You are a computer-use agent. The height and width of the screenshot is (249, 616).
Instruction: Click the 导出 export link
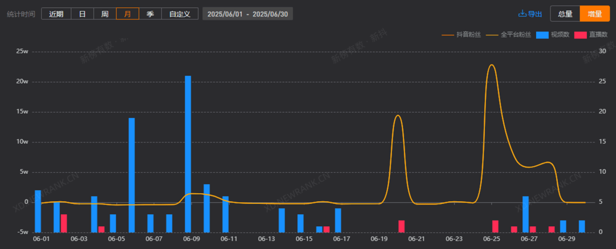[534, 14]
